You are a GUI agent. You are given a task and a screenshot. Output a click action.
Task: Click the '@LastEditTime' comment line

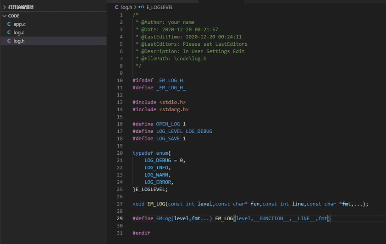coord(188,37)
